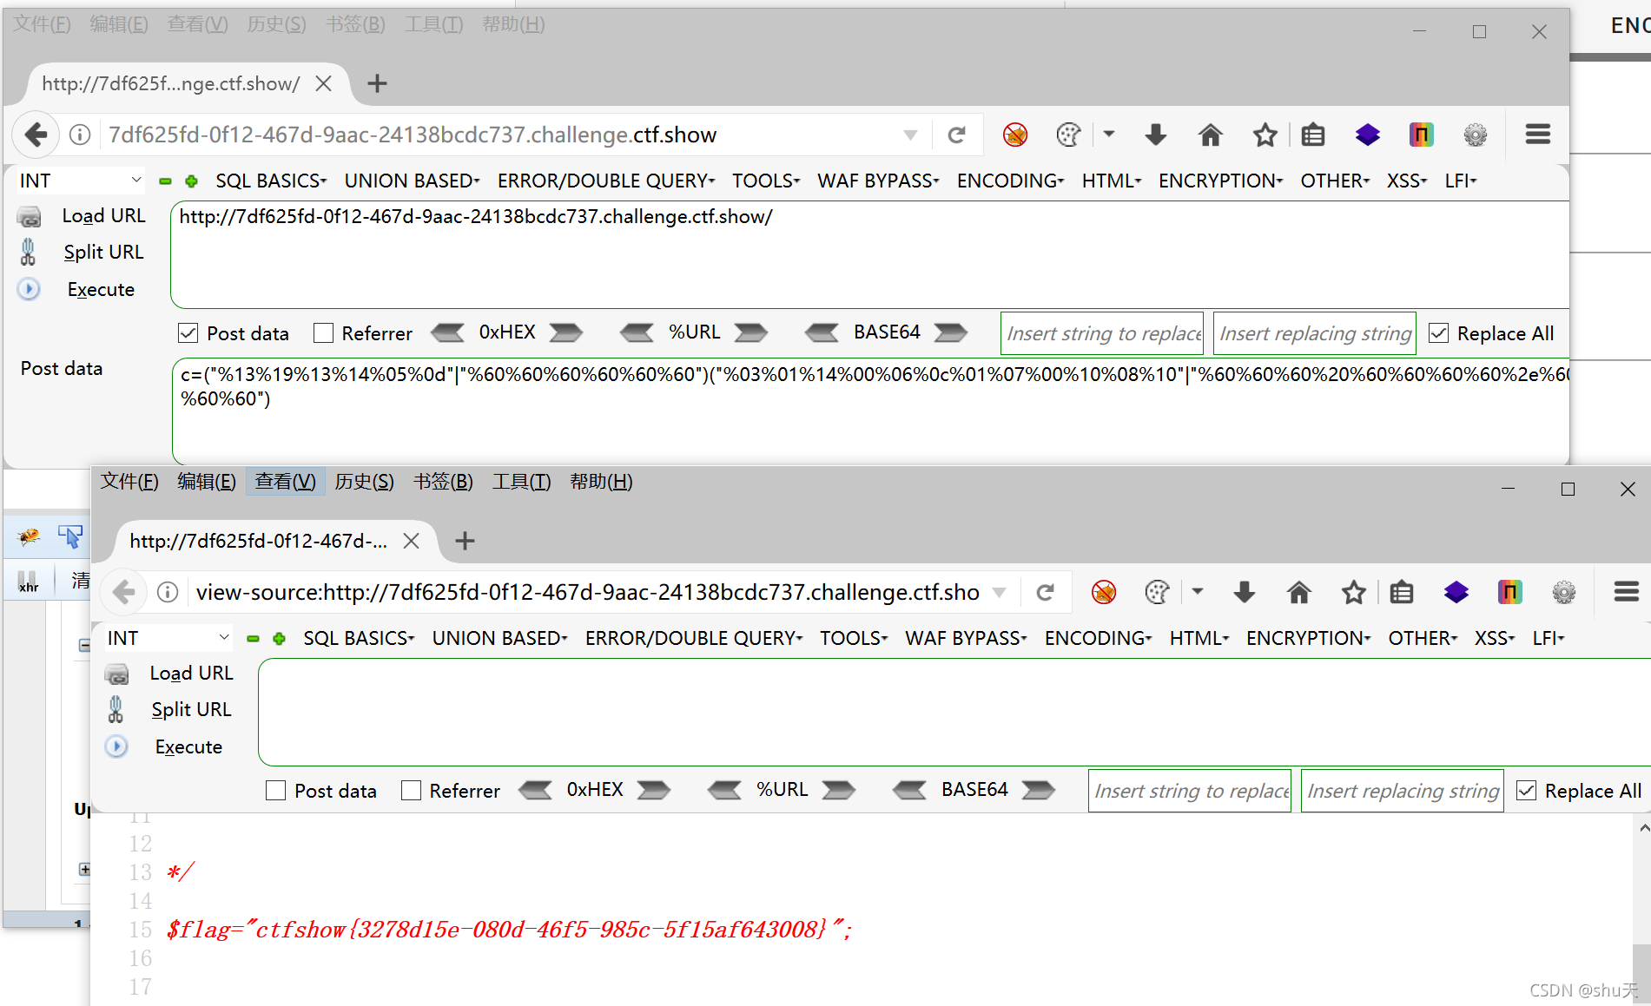Screen dimensions: 1651x1006
Task: Click the crossed-out bug icon in top window
Action: [x=1014, y=135]
